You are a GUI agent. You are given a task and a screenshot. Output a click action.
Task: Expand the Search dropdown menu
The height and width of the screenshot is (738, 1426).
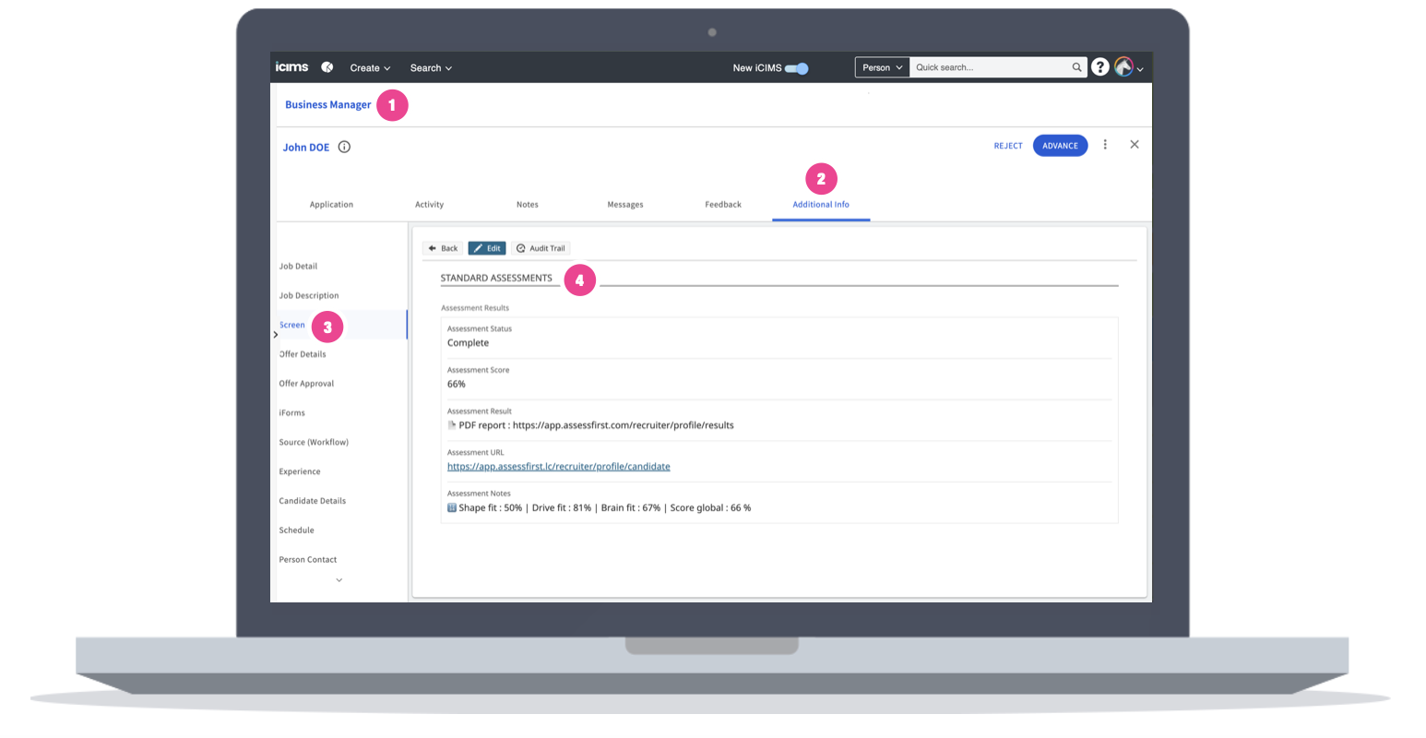coord(431,68)
